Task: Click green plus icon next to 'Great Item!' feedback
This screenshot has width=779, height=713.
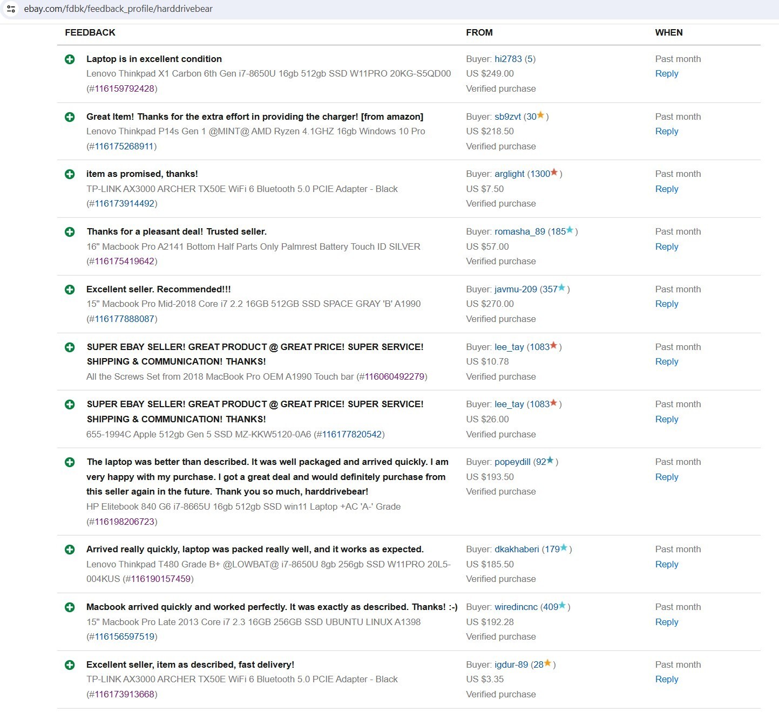Action: [70, 116]
